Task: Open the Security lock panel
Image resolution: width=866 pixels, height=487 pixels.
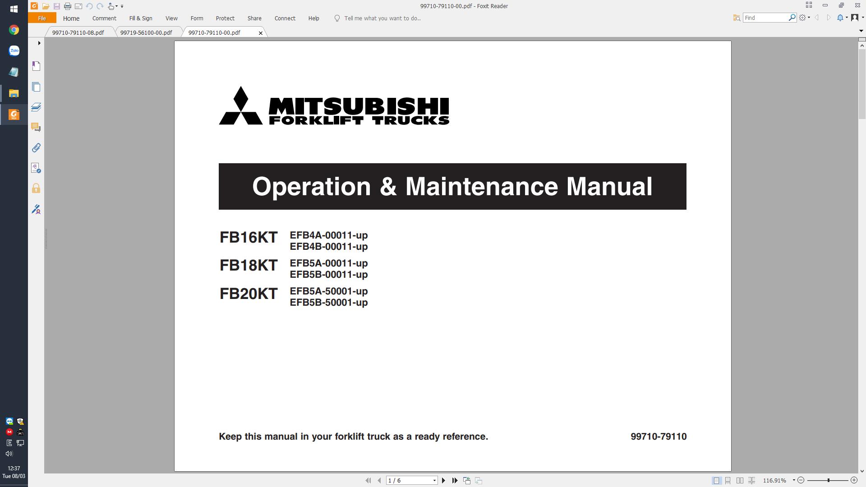Action: pos(36,188)
